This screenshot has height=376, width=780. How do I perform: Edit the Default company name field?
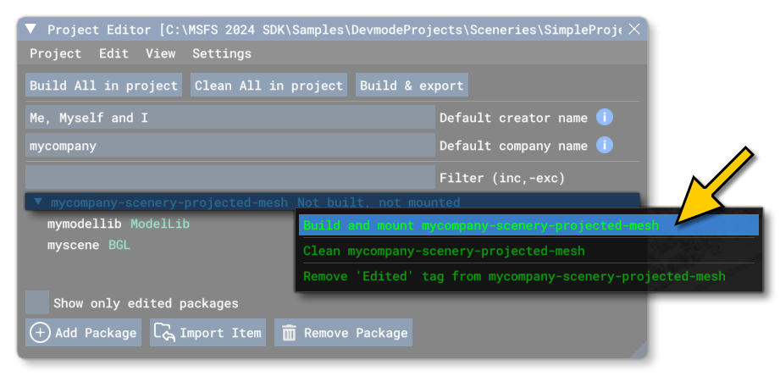pos(230,145)
